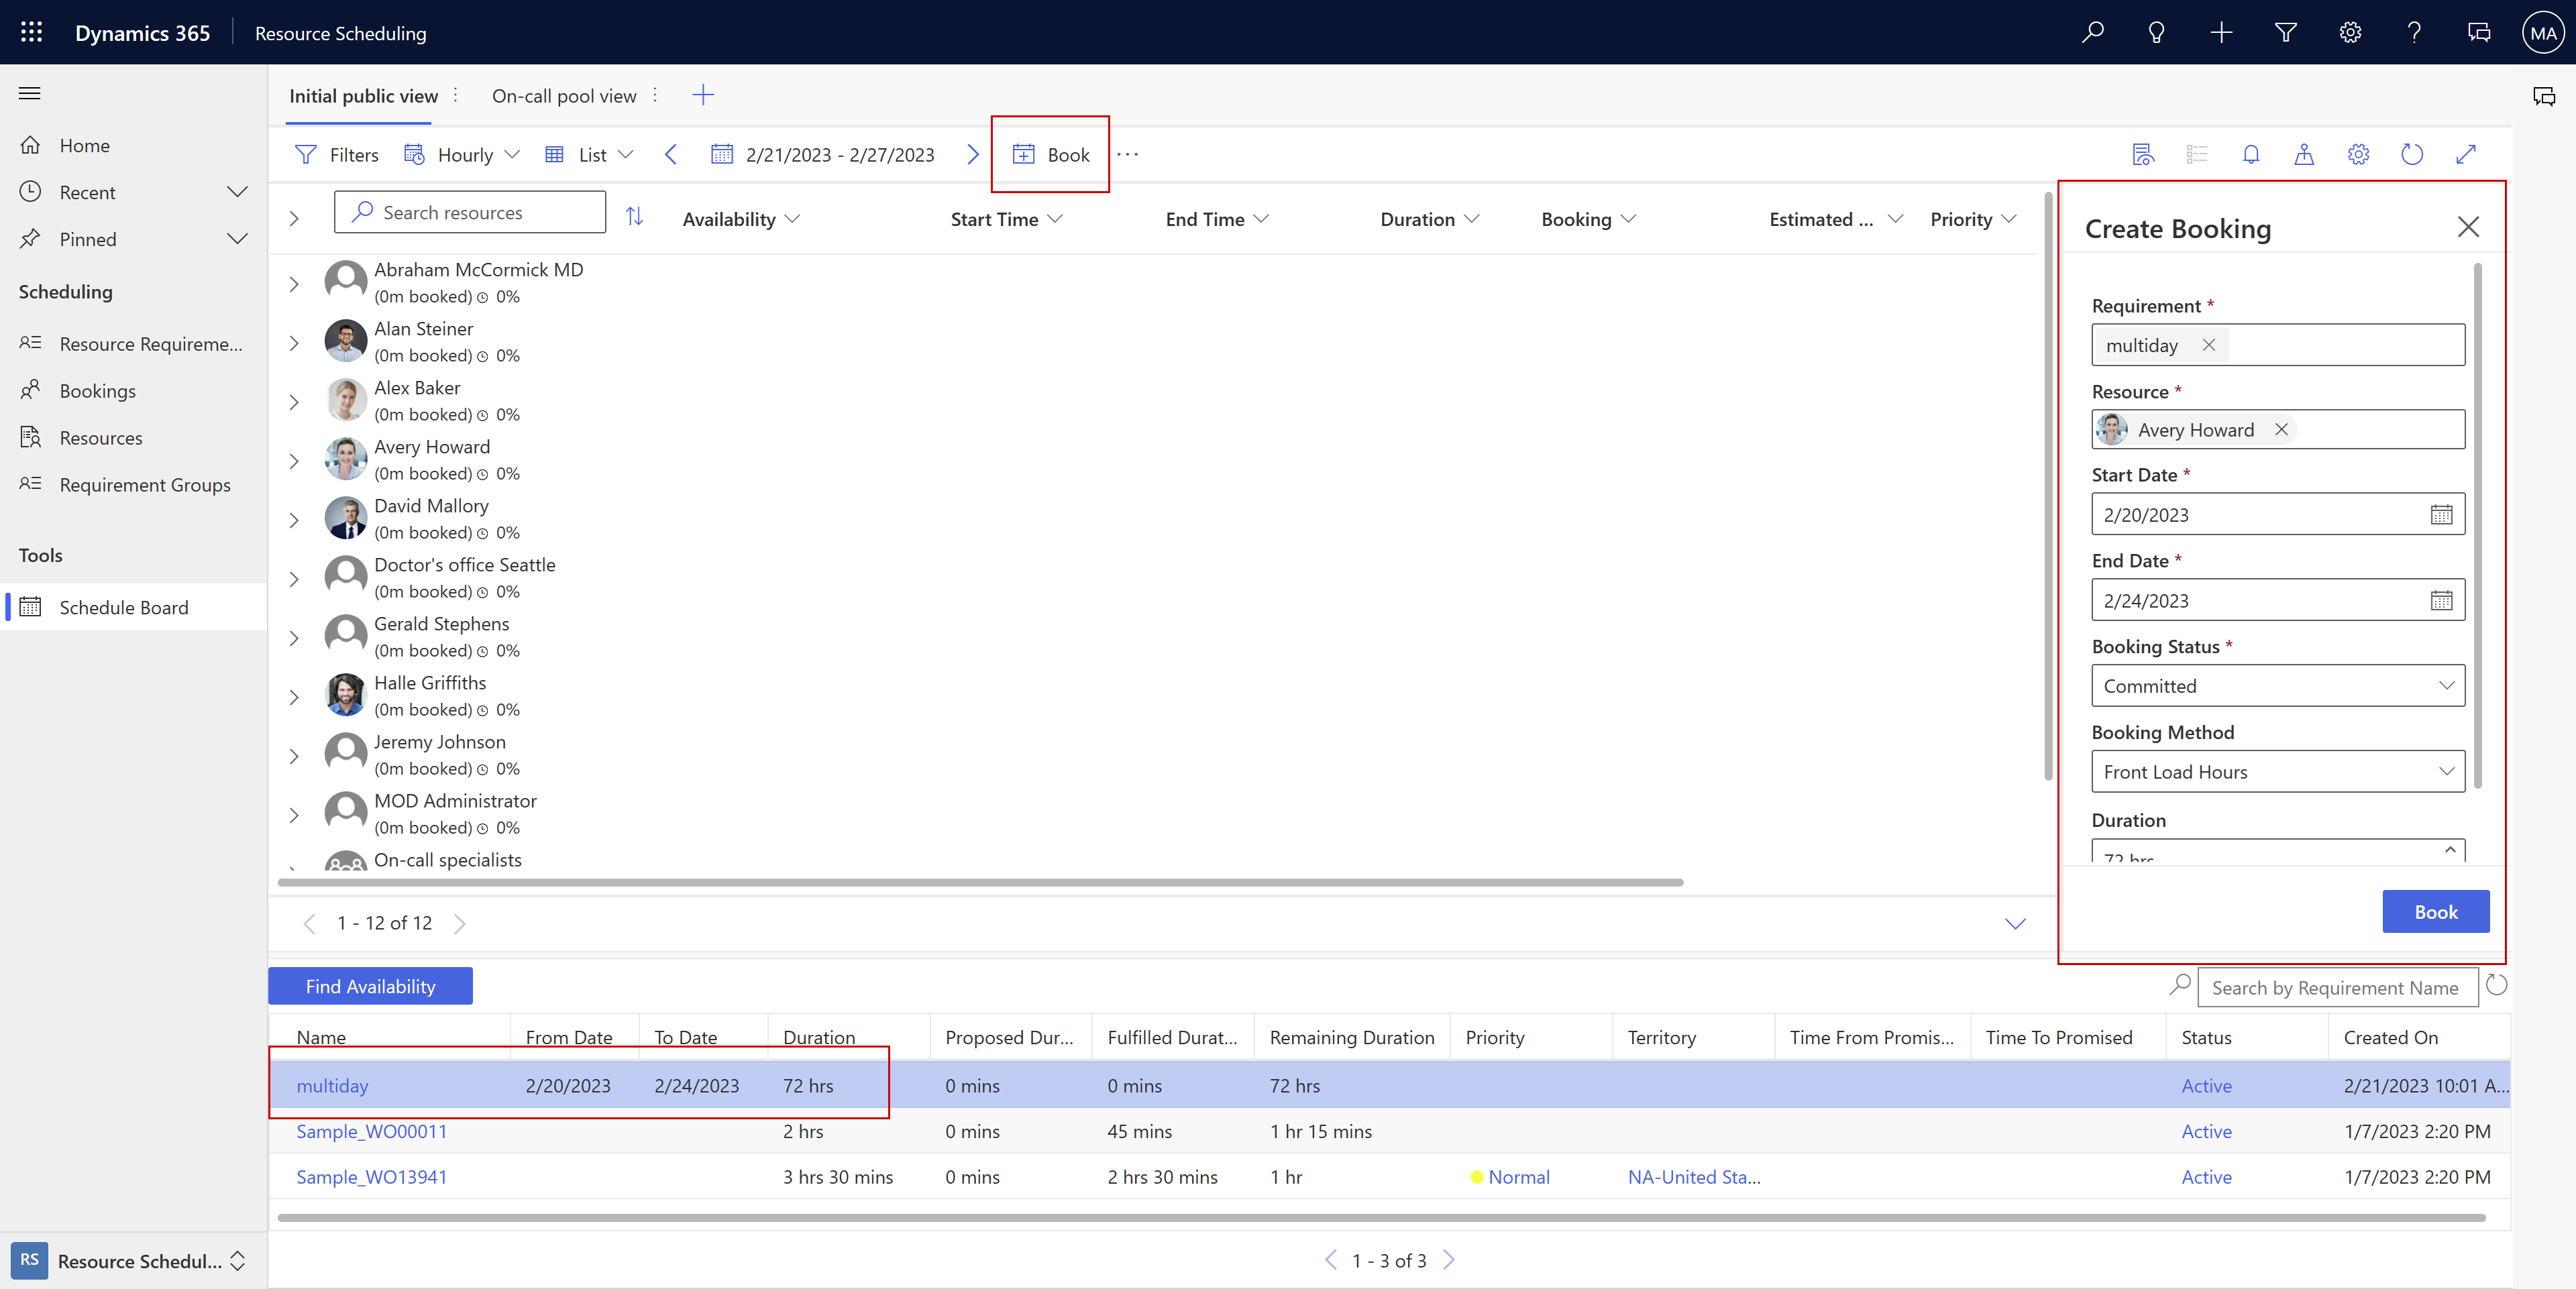The height and width of the screenshot is (1289, 2576).
Task: Click the multiday requirement link
Action: click(331, 1084)
